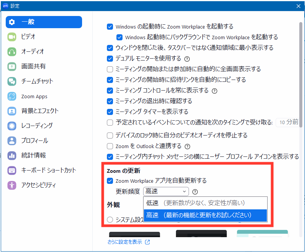Open Zoom Apps section
Screen dimensions: 305x252
click(44, 96)
